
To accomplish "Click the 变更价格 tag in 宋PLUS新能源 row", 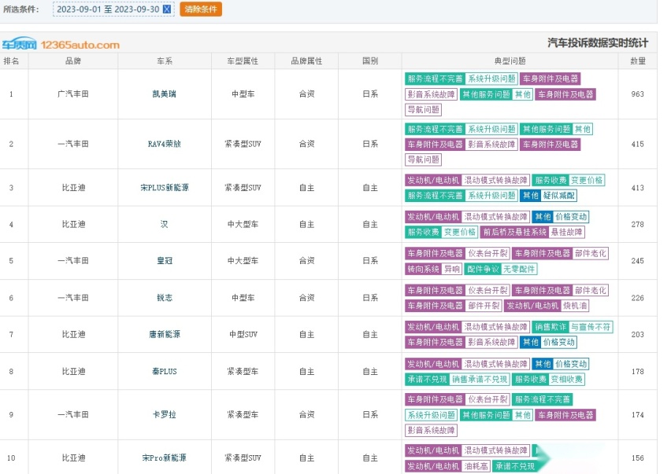I will [x=586, y=180].
